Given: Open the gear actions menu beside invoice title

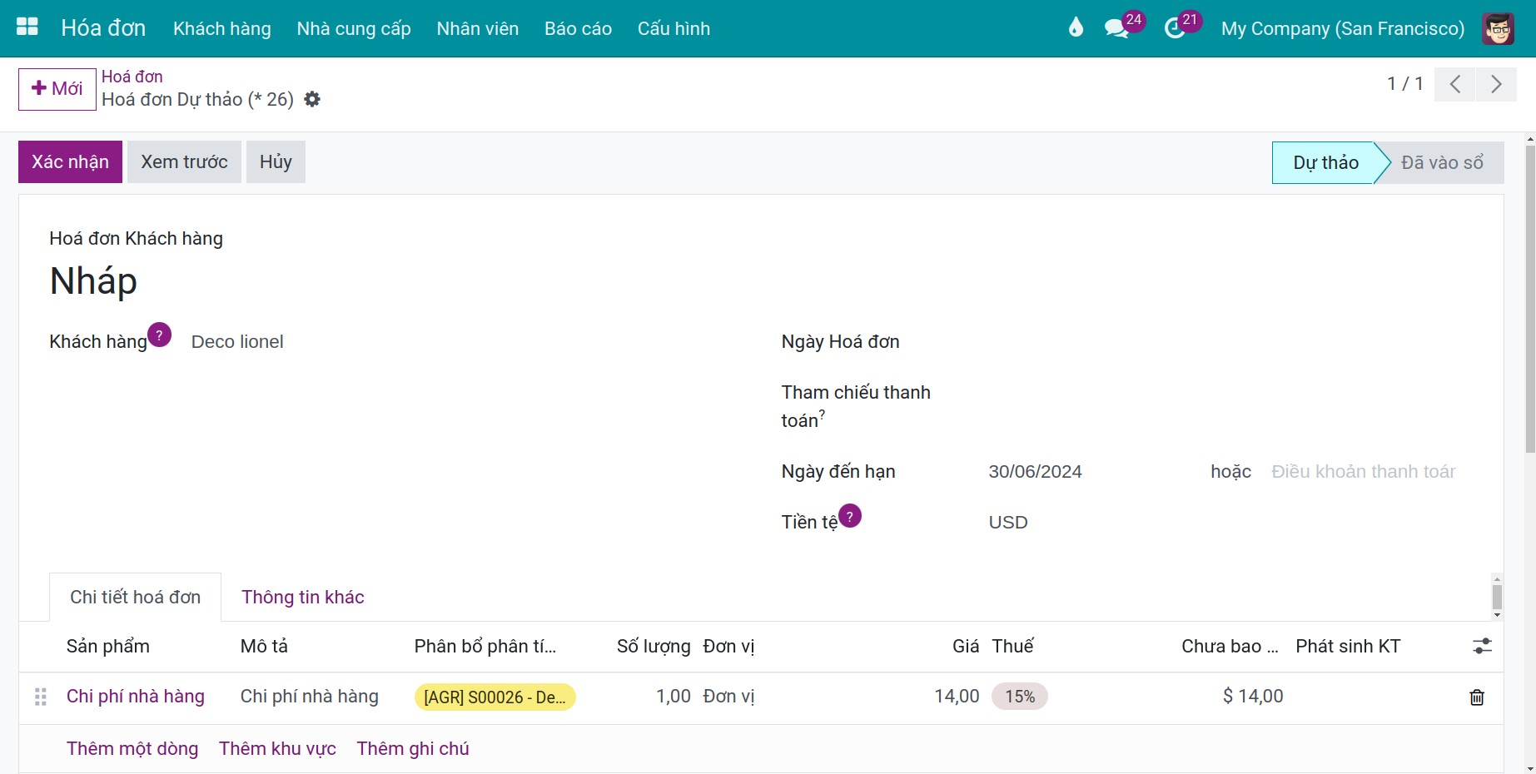Looking at the screenshot, I should (312, 99).
